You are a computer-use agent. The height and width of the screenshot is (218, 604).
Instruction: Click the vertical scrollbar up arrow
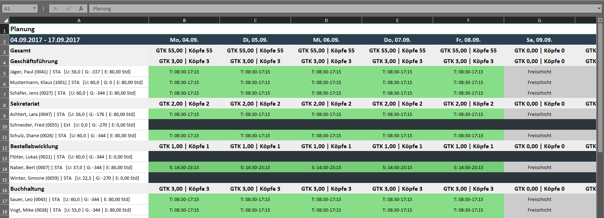click(600, 20)
